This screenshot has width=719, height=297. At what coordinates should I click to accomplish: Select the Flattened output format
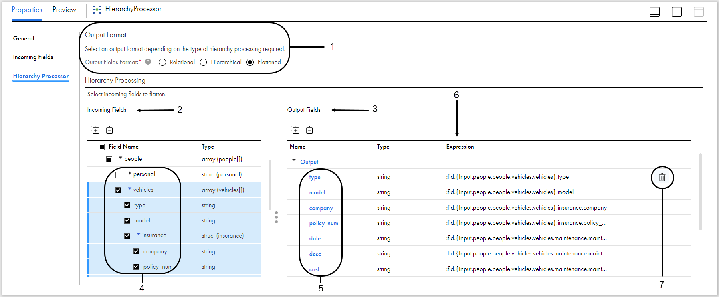coord(250,62)
